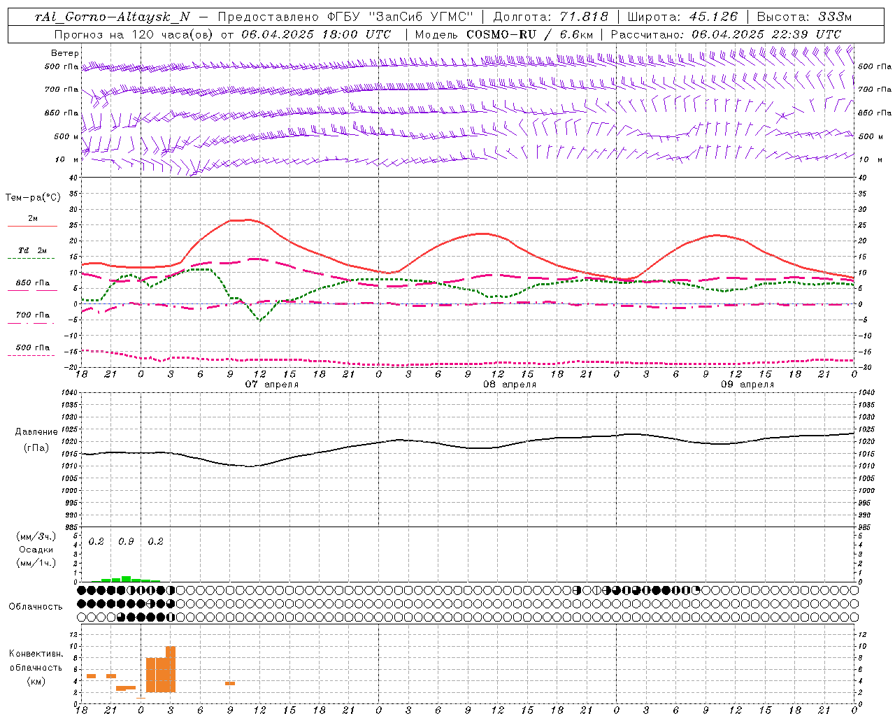
Task: Click the station title rAl_Gorno-Altaysk_N
Action: click(x=113, y=17)
